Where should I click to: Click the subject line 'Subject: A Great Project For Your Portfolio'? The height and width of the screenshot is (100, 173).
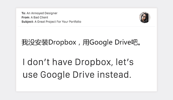[x=51, y=22]
